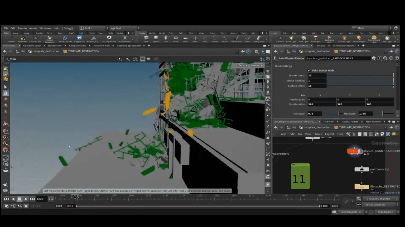Switch to the Performance Monitor tab
Viewport: 405px width, 227px height.
pyautogui.click(x=344, y=45)
